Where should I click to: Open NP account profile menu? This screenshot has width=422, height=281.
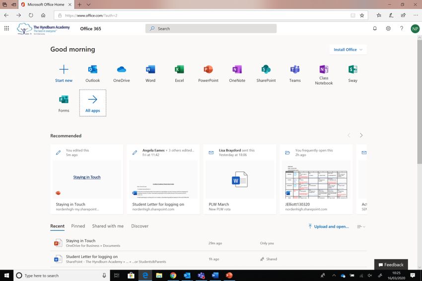415,28
